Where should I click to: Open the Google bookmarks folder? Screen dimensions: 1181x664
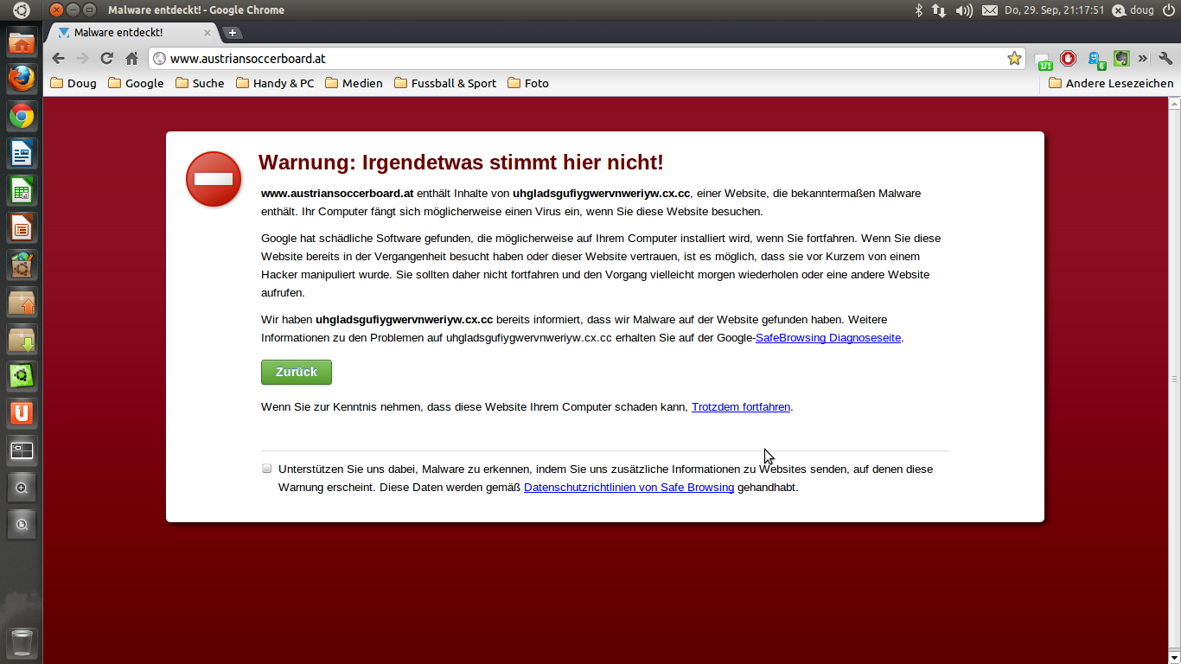tap(136, 83)
